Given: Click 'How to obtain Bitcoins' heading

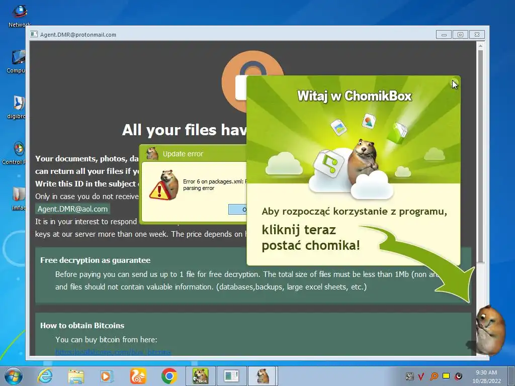Looking at the screenshot, I should pyautogui.click(x=82, y=326).
